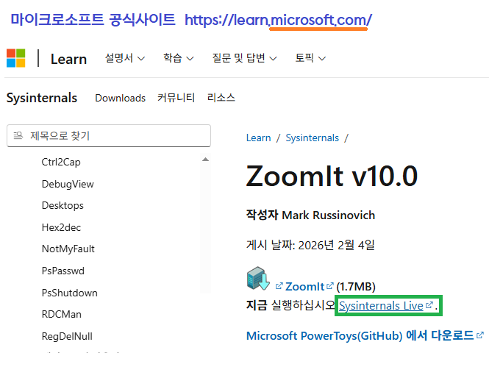Screen dimensions: 489x378
Task: Click the Learn breadcrumb link
Action: click(x=259, y=138)
